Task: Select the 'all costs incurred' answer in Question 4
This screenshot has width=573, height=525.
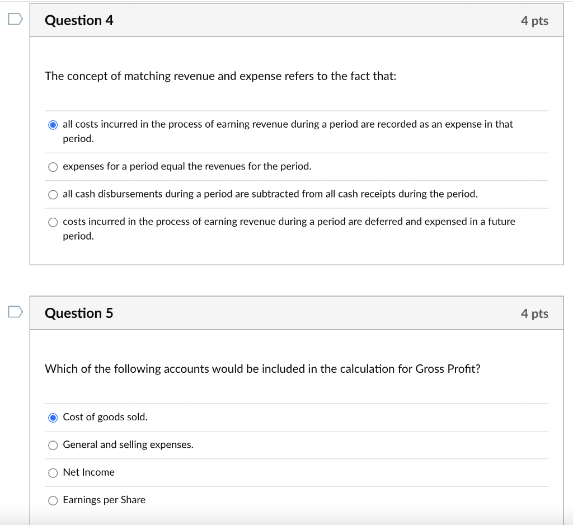Action: coord(53,124)
